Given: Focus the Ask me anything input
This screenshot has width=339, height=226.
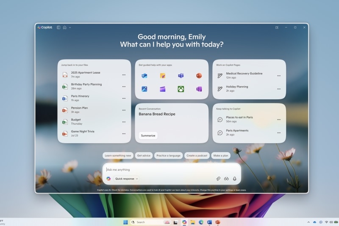Looking at the screenshot, I should point(172,169).
